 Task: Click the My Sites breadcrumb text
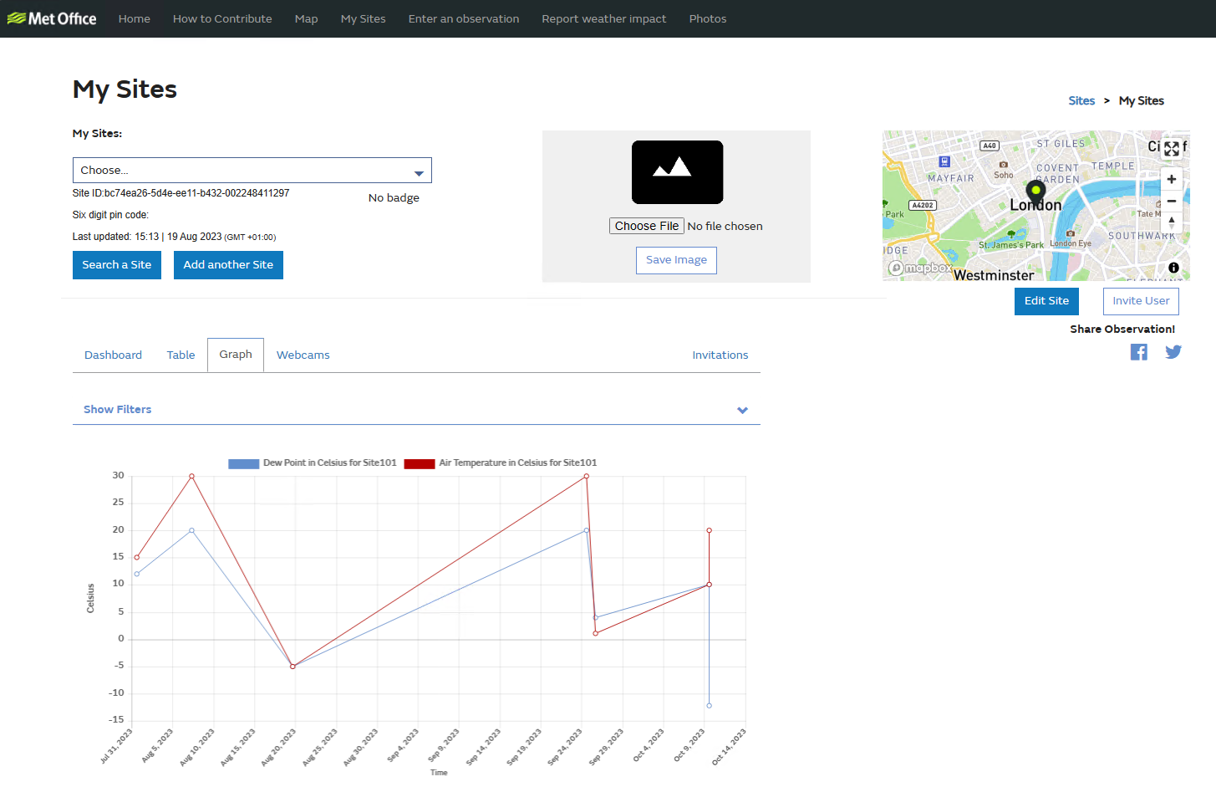tap(1142, 100)
